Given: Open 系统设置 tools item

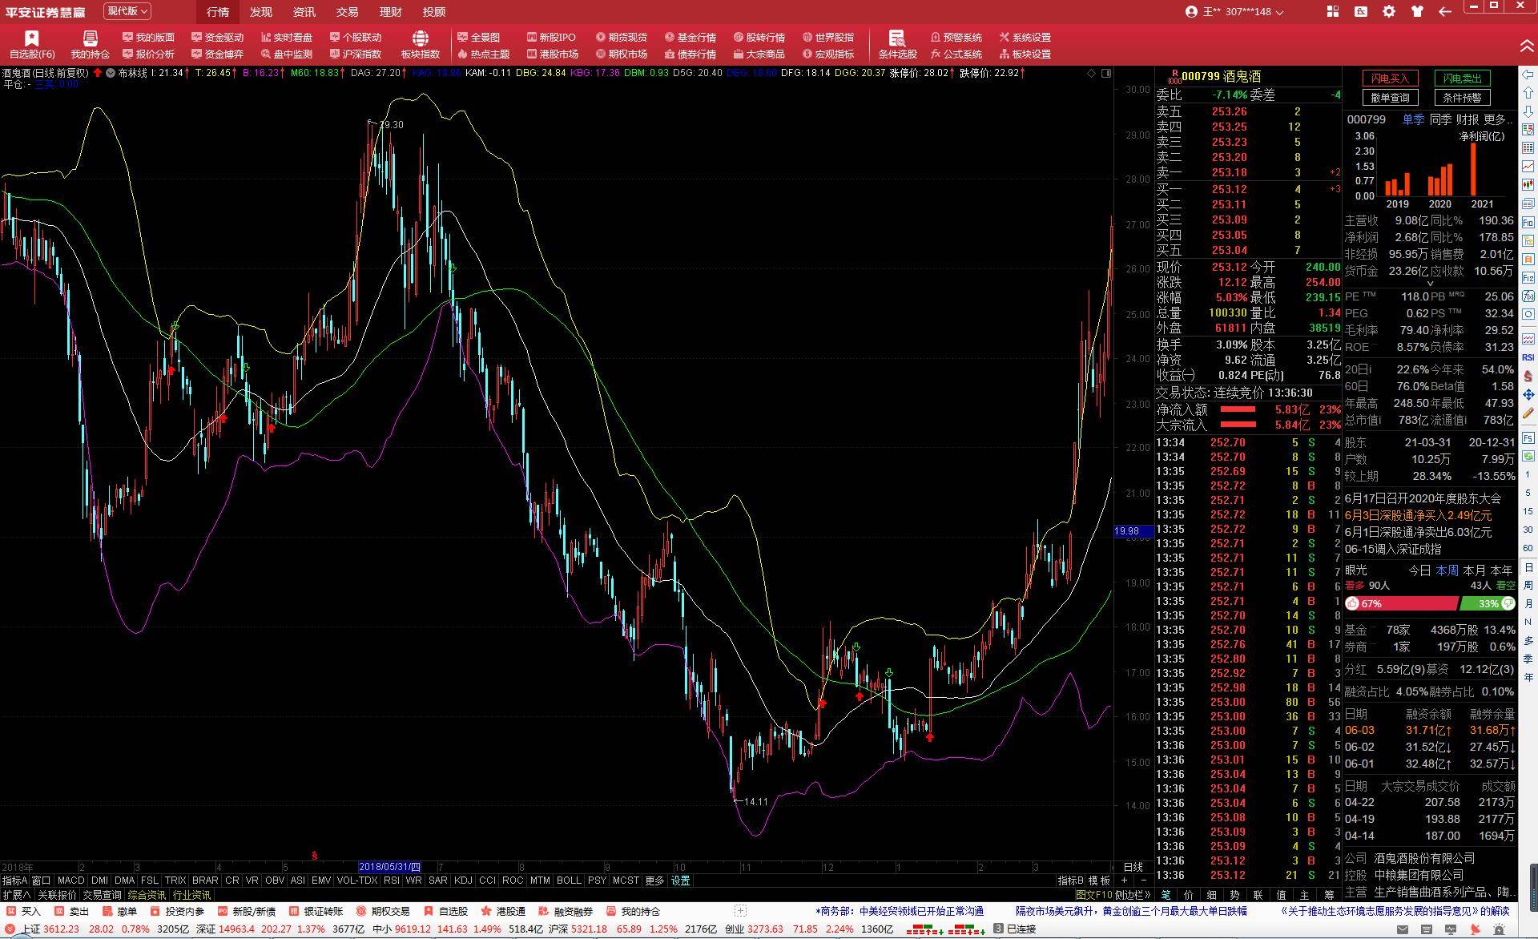Looking at the screenshot, I should point(1025,38).
